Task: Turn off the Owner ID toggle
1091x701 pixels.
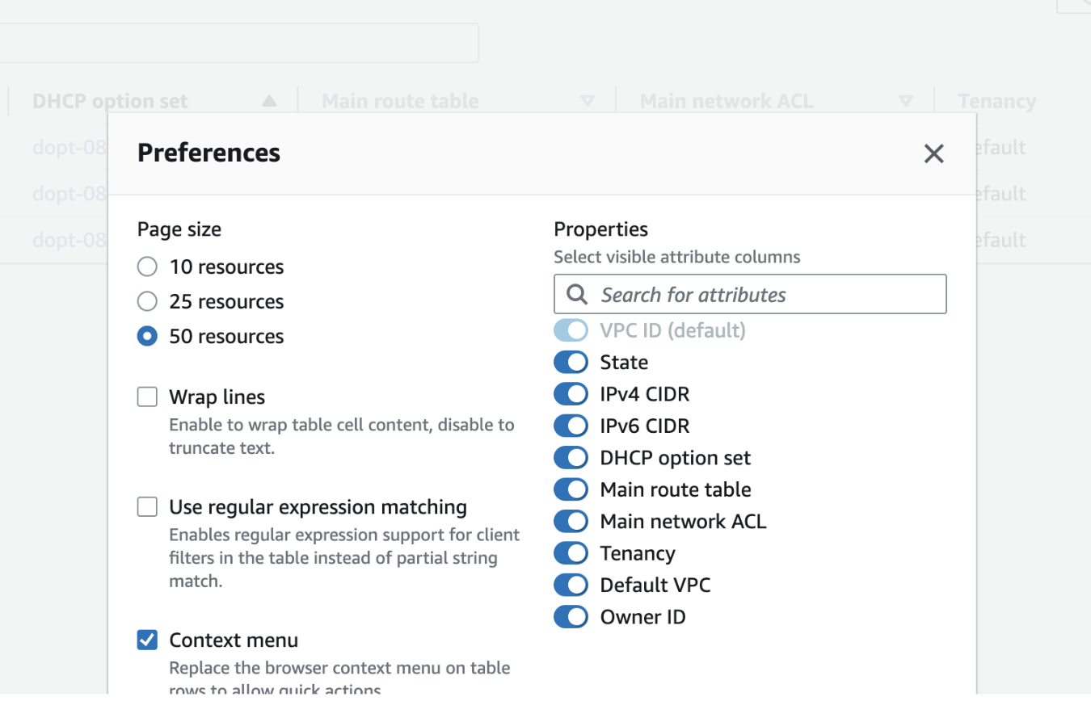Action: tap(571, 617)
